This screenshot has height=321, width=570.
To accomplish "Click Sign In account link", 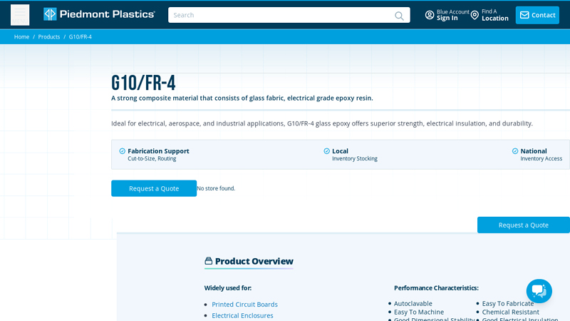I will 447,19.
